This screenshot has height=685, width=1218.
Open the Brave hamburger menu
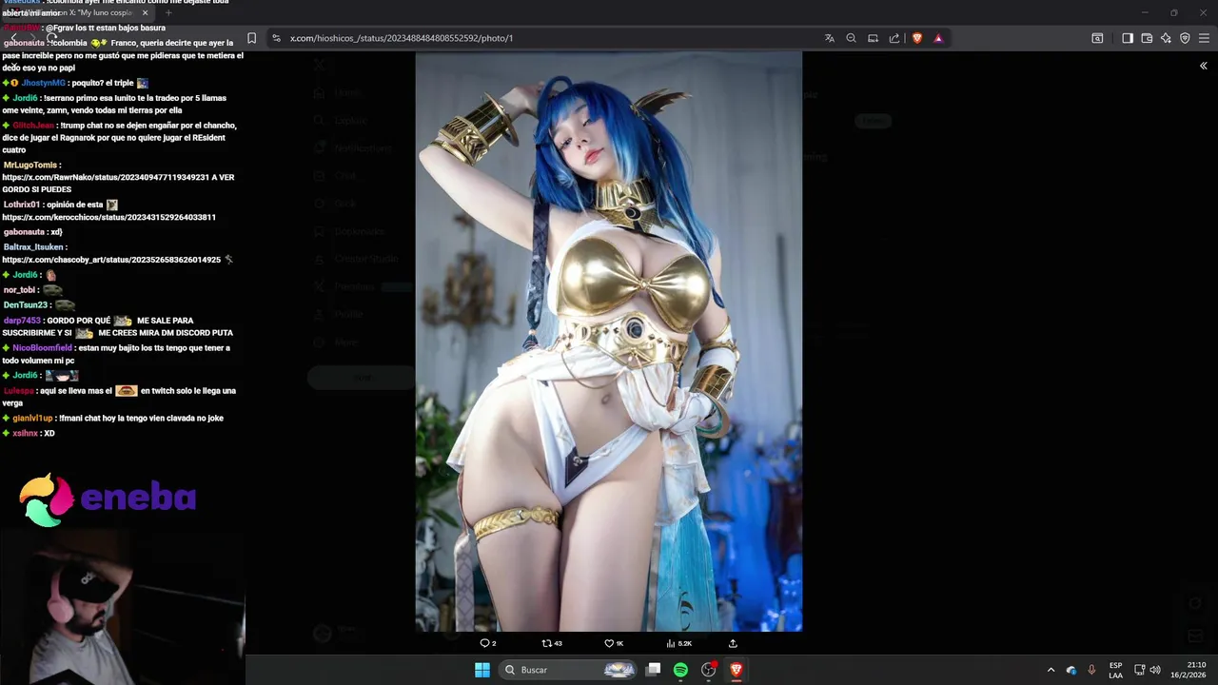(x=1205, y=38)
